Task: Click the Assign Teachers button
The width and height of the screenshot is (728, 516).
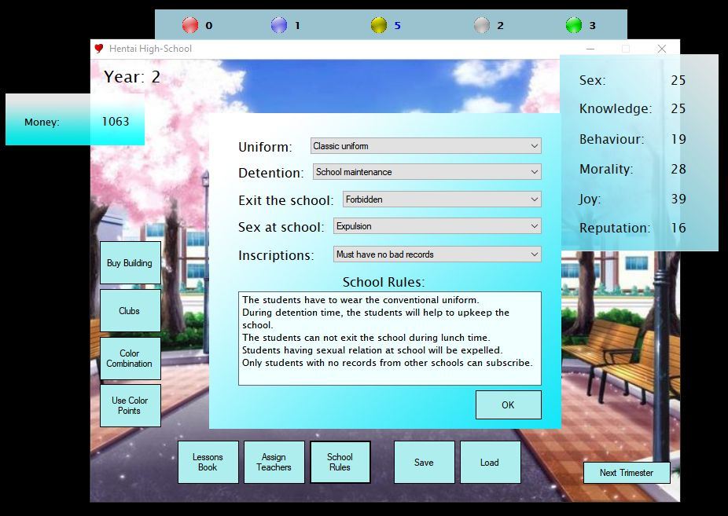Action: (x=274, y=463)
